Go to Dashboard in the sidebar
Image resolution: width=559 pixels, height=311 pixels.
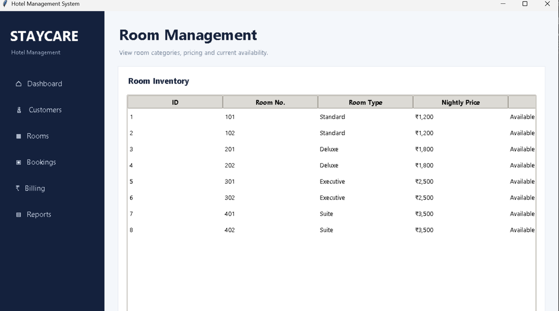click(x=45, y=83)
